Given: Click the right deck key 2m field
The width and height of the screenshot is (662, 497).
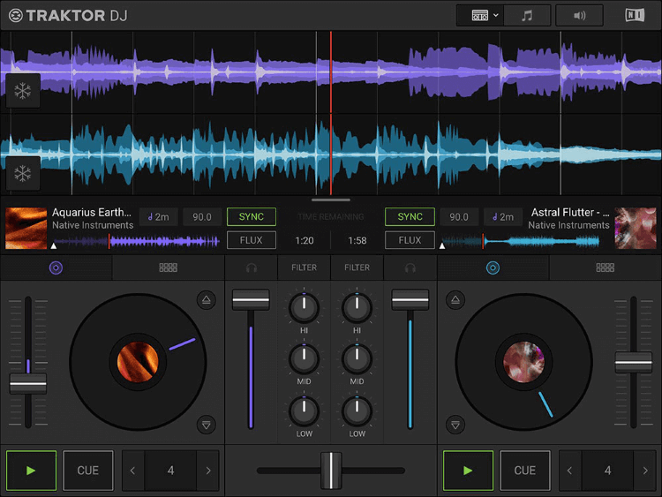Looking at the screenshot, I should coord(503,217).
